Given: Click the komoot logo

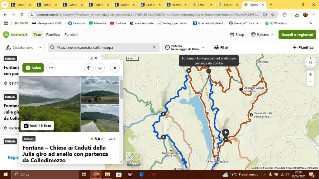Looking at the screenshot, I should point(15,35).
